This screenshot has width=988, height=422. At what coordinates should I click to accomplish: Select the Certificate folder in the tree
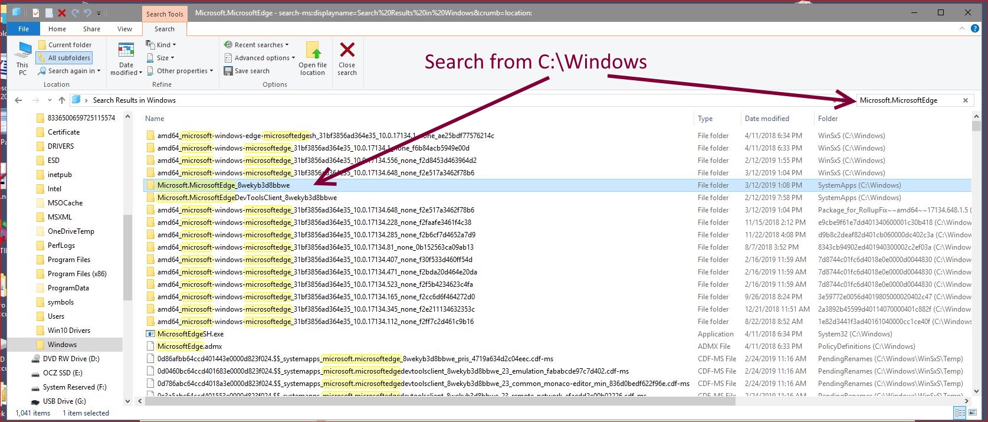click(64, 132)
